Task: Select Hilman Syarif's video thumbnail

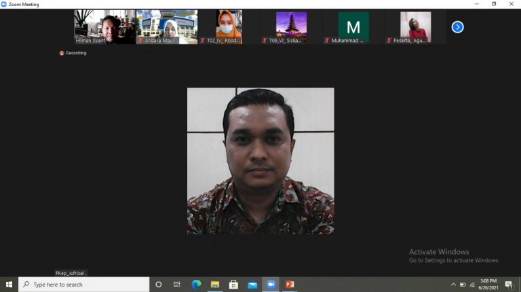Action: click(x=104, y=27)
